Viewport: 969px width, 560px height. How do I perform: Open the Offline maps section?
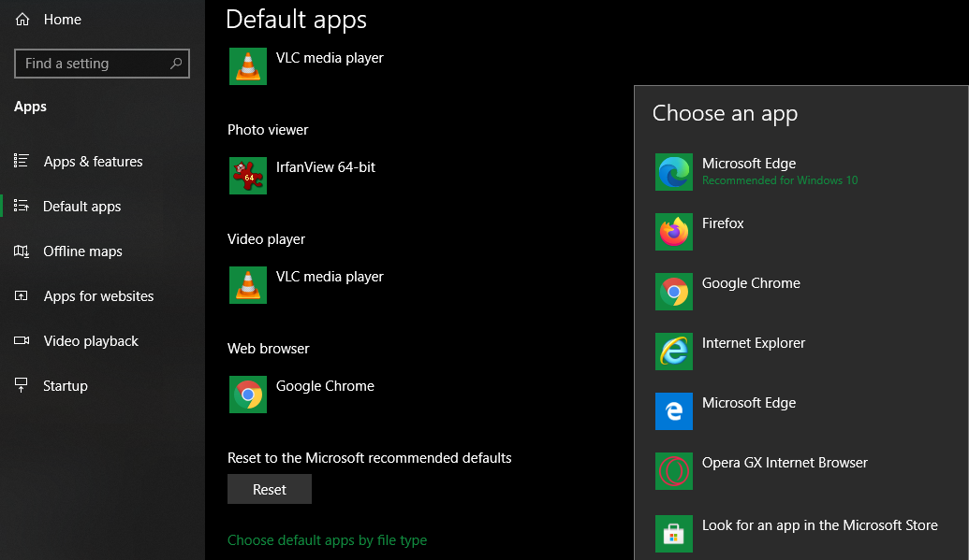point(82,251)
